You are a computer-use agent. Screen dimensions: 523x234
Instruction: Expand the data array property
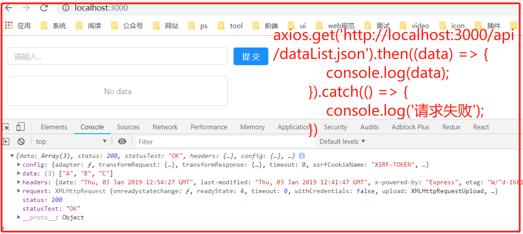(19, 173)
